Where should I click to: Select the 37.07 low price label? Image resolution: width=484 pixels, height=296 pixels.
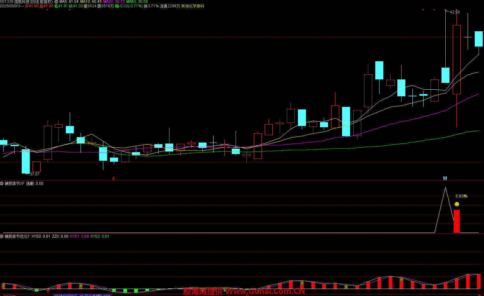(x=35, y=174)
